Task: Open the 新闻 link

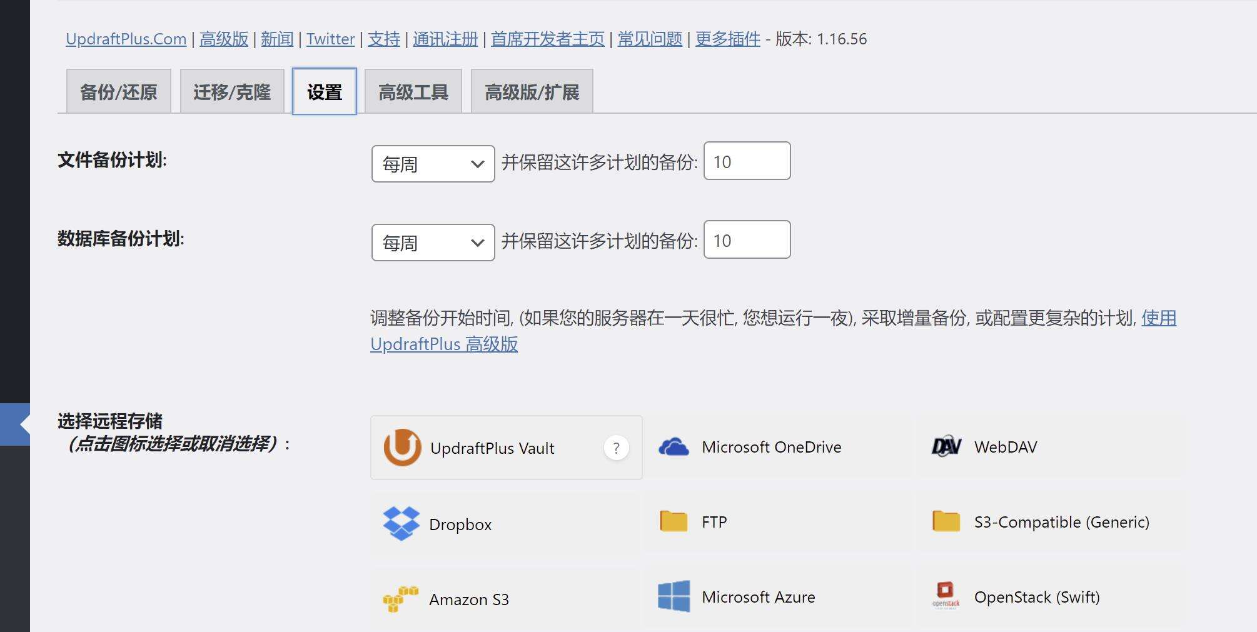Action: coord(277,39)
